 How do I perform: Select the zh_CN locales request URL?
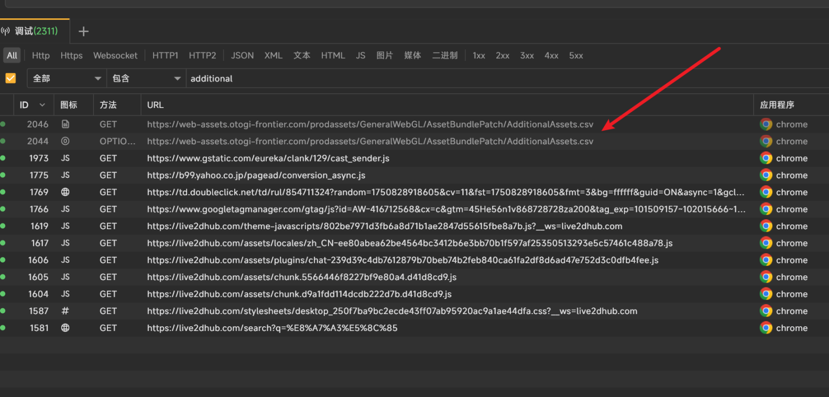(410, 243)
